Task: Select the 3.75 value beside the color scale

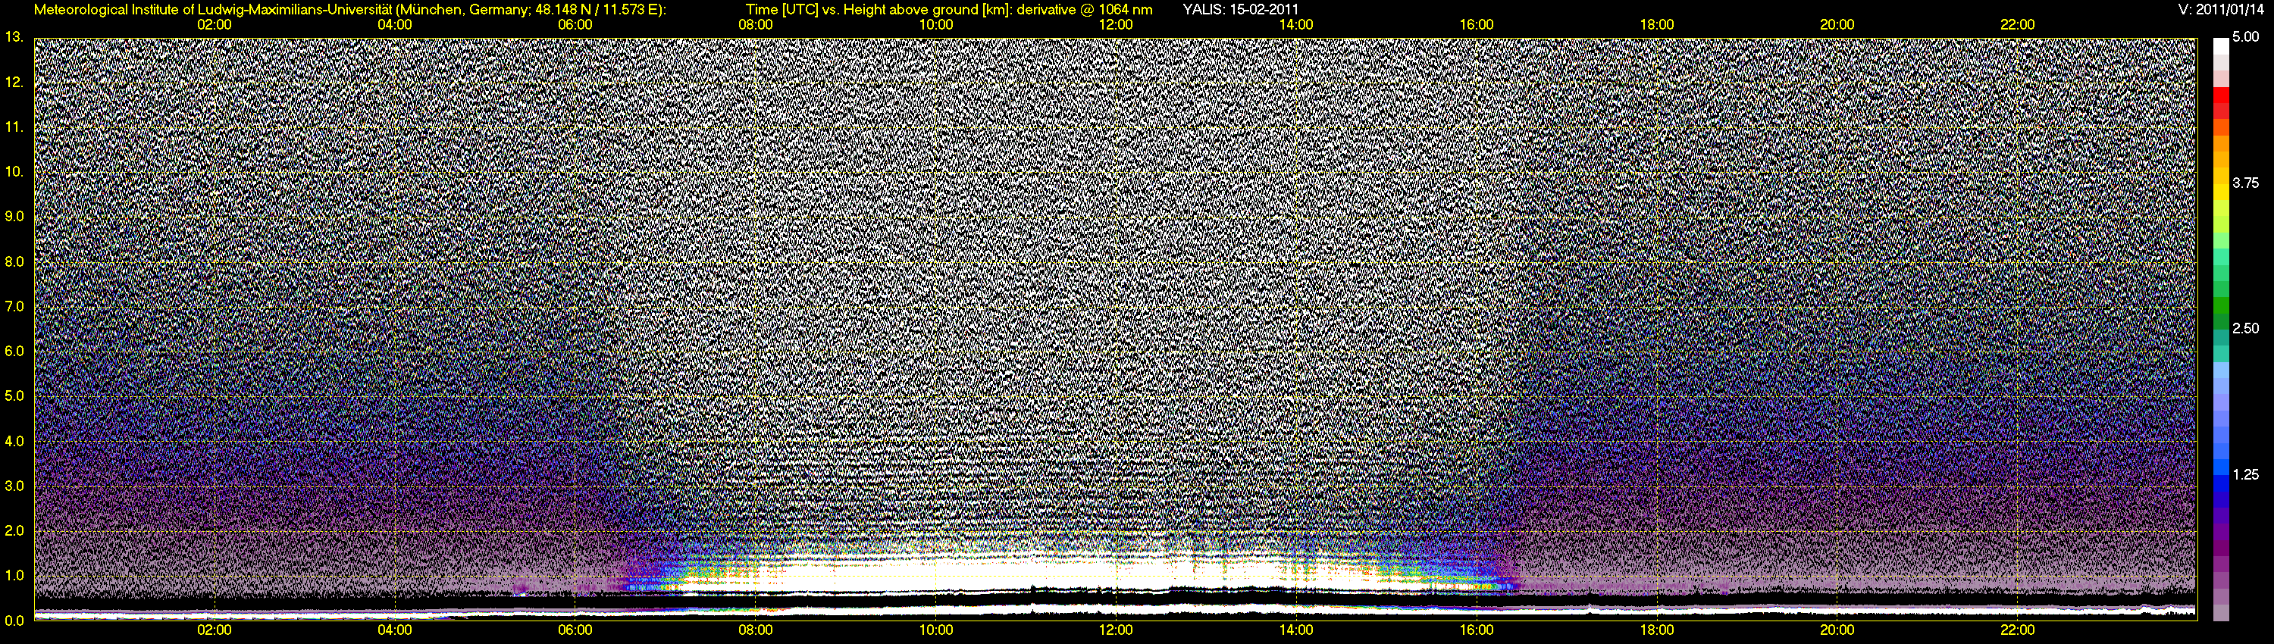Action: tap(2246, 183)
